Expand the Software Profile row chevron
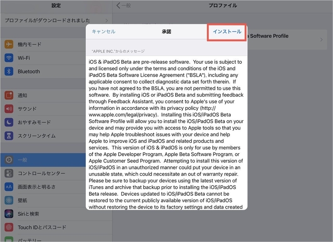Viewport: 333px width, 242px height. click(x=321, y=40)
